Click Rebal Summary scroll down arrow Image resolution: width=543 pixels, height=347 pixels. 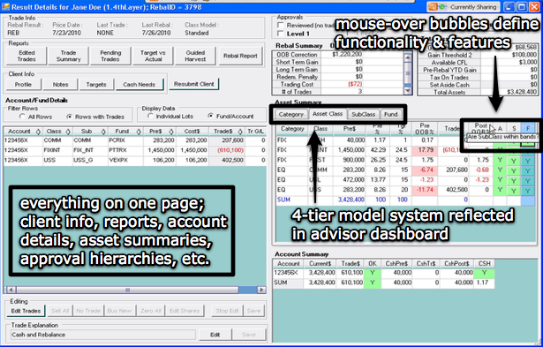(408, 91)
